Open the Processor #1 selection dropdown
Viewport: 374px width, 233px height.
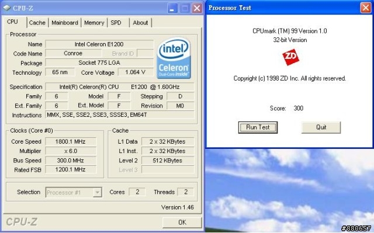(x=74, y=192)
